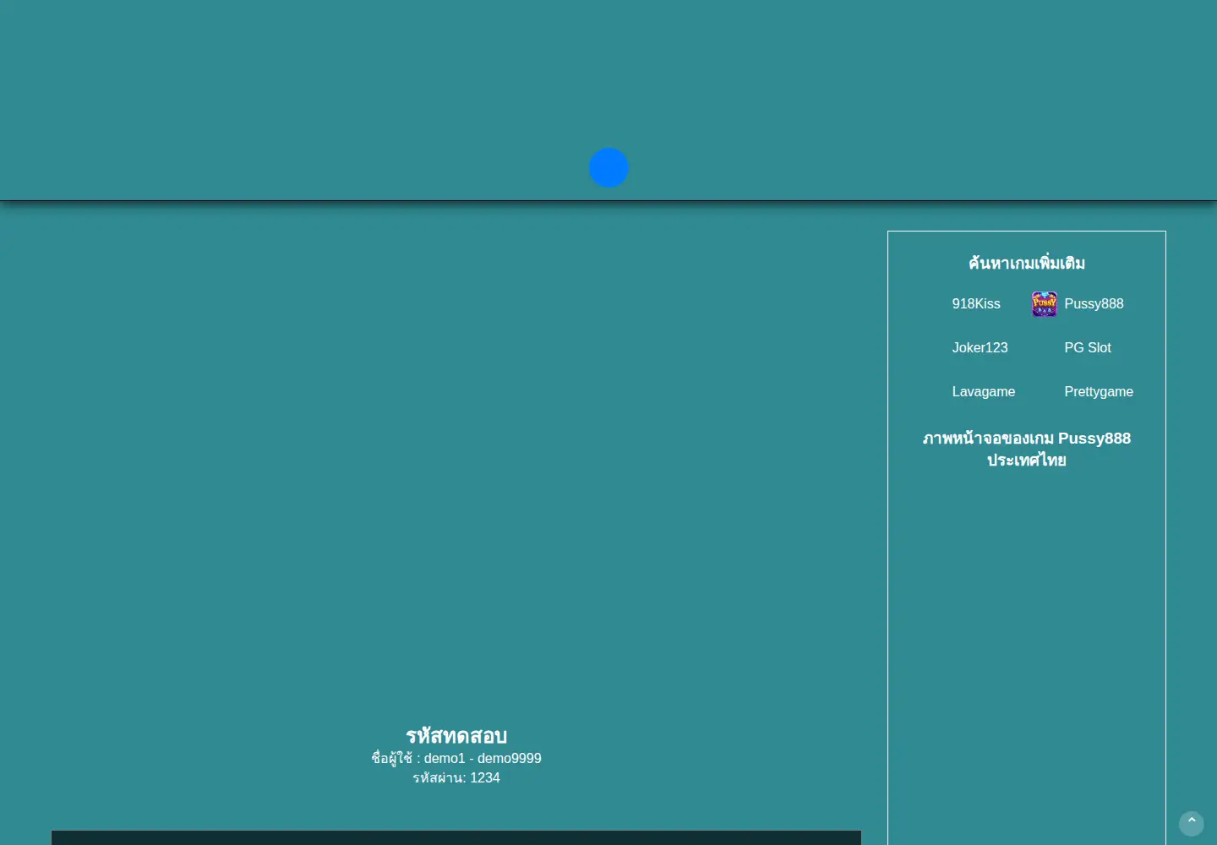This screenshot has width=1217, height=845.
Task: Select the Prettygame link
Action: 1099,392
